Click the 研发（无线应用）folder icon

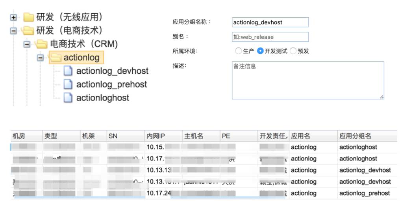pyautogui.click(x=29, y=17)
